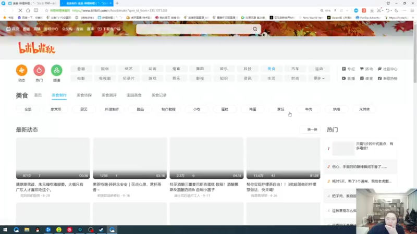Select the 烹饪 tag filter
The height and width of the screenshot is (234, 417).
point(280,109)
